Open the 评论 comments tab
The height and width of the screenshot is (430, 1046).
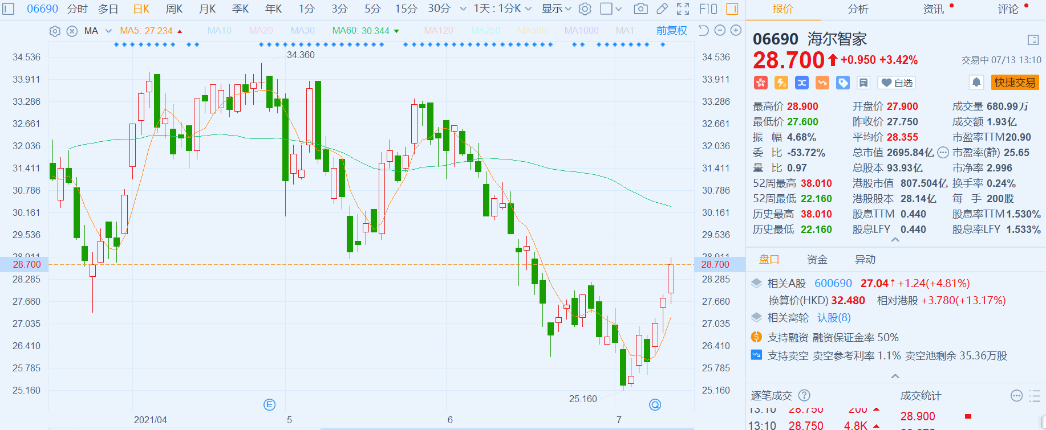(x=1008, y=9)
